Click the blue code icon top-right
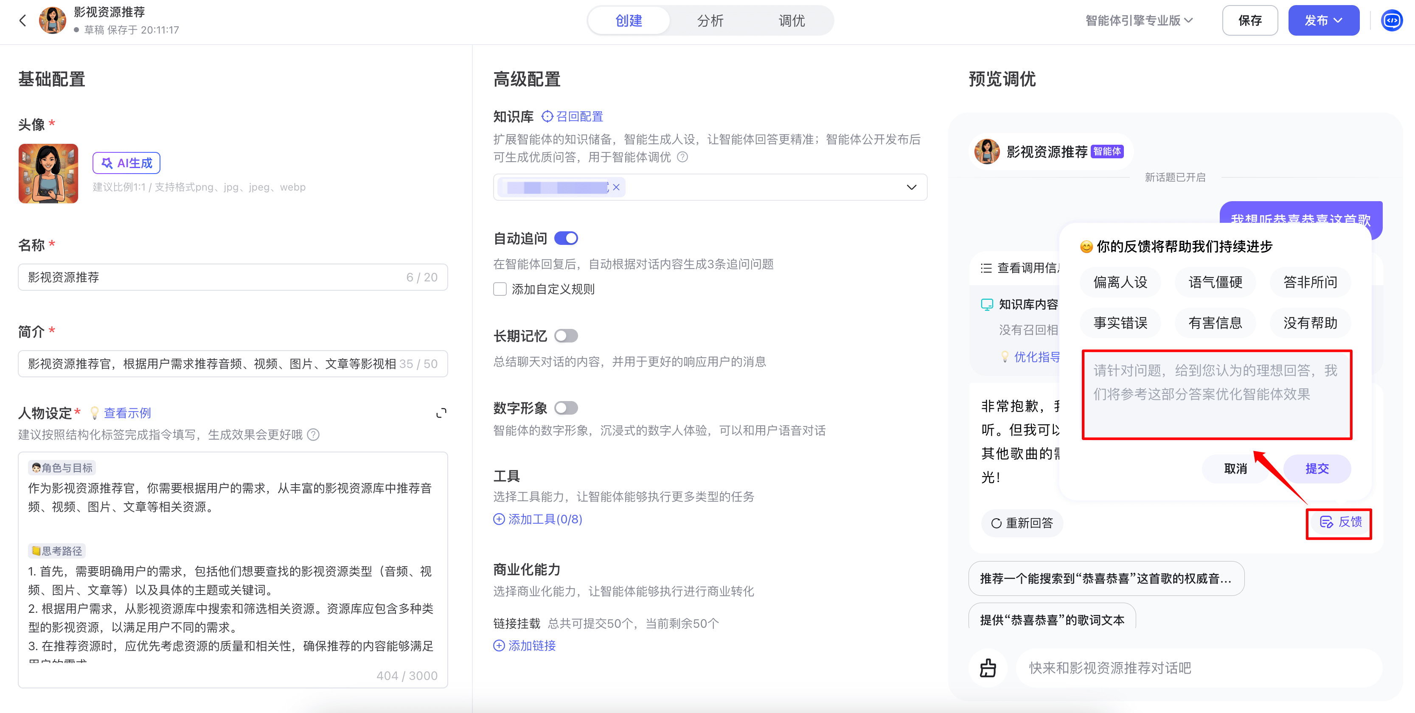This screenshot has width=1415, height=713. point(1391,21)
